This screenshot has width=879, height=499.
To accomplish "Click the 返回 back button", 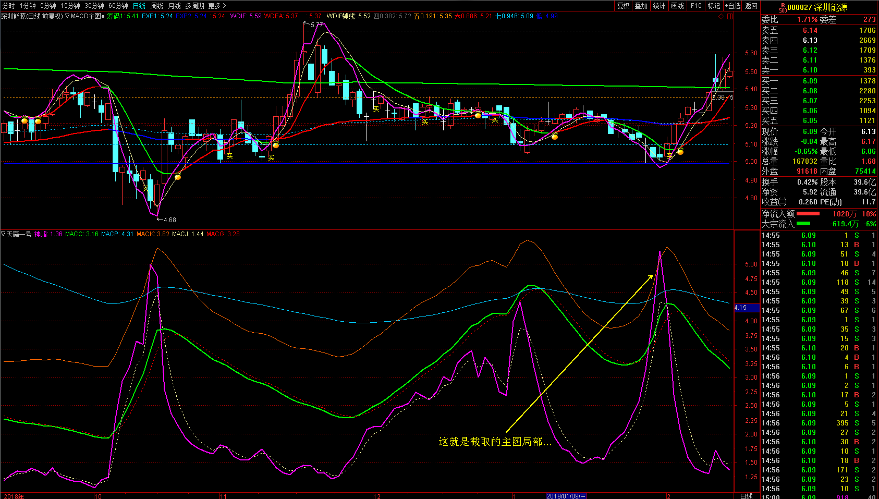I will pos(751,6).
